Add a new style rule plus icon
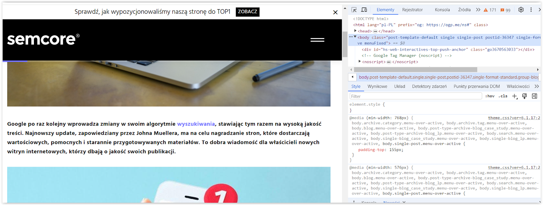 click(514, 96)
